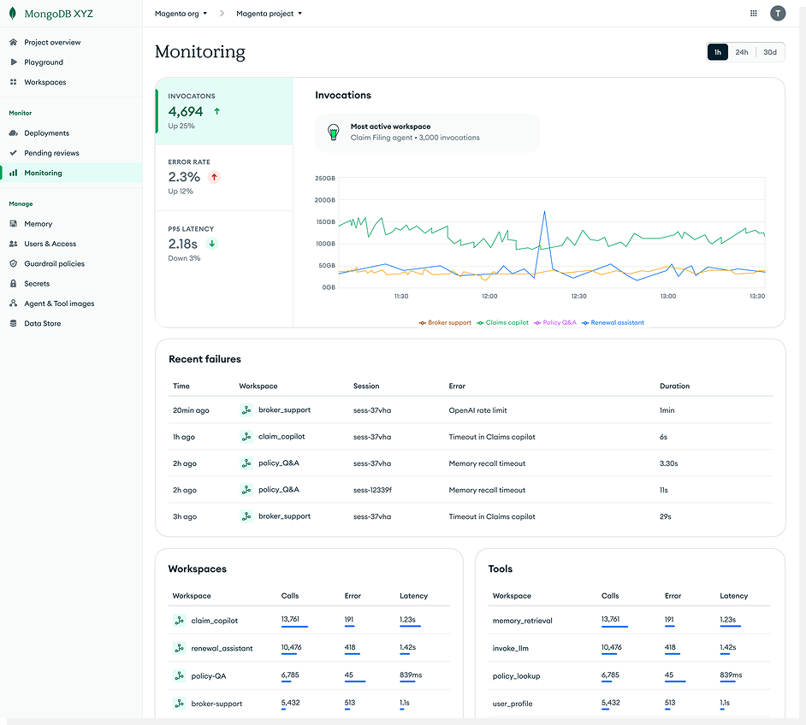Click the Most active workspace info card
Screen dimensions: 806x725
pyautogui.click(x=427, y=133)
